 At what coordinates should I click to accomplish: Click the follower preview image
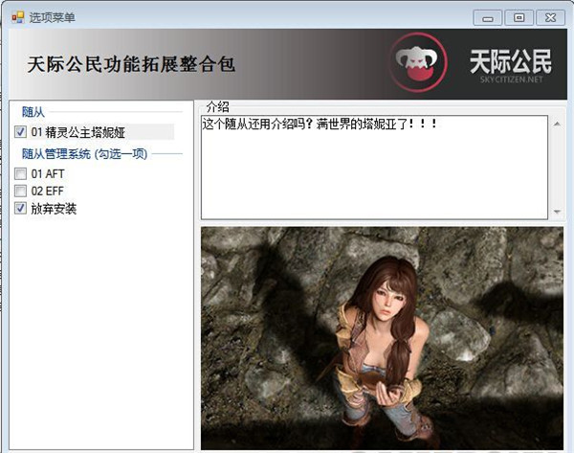(x=382, y=338)
